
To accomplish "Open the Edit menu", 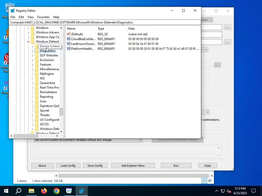I will 21,17.
